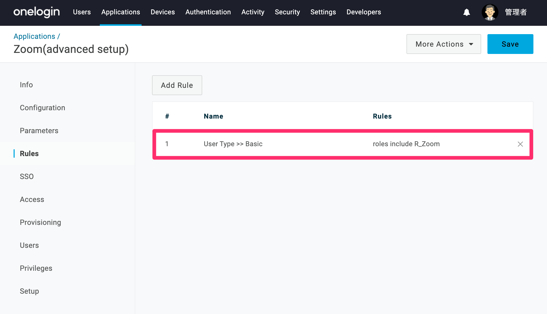
Task: Open the Activity menu
Action: click(253, 12)
